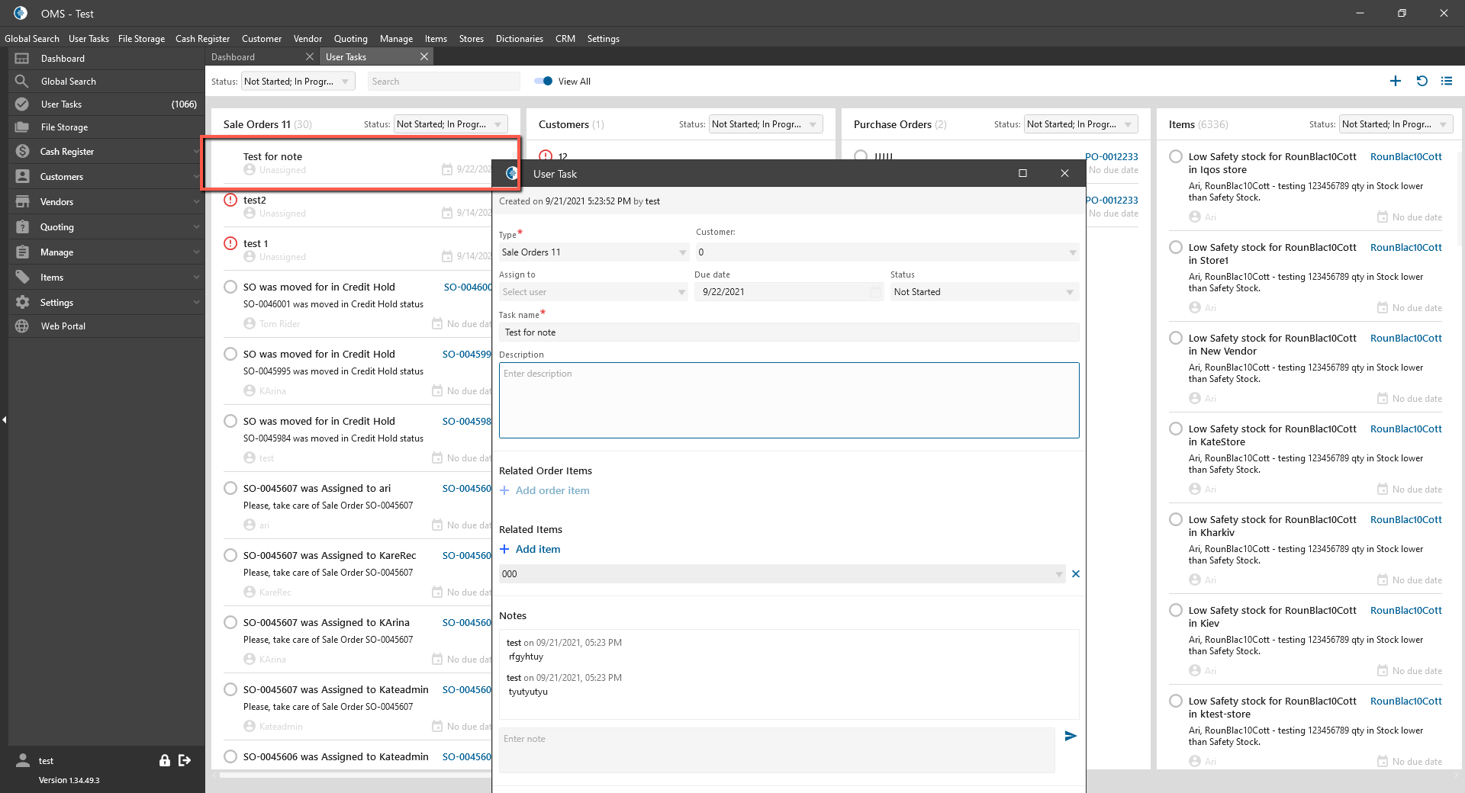The image size is (1465, 793).
Task: Open Web Portal from sidebar
Action: pos(63,326)
